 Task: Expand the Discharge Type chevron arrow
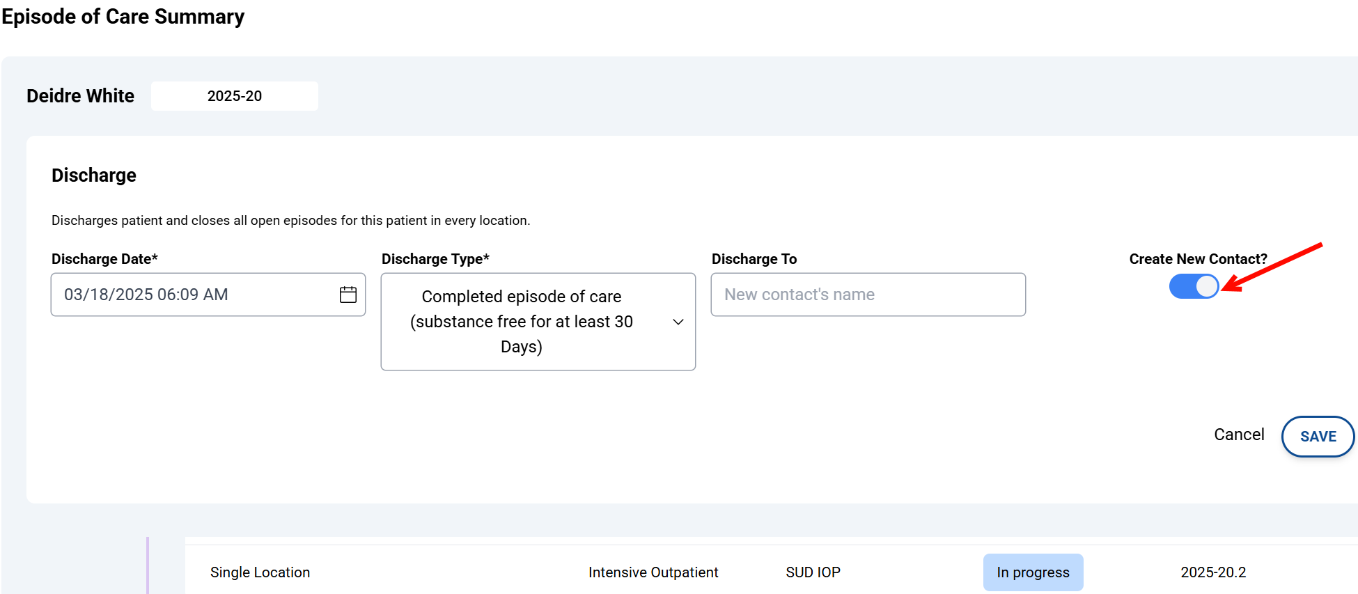click(x=678, y=322)
